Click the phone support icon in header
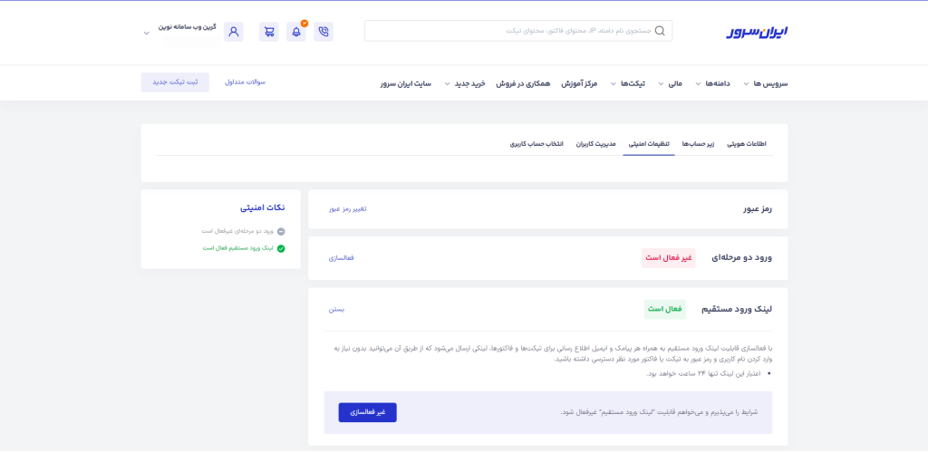The width and height of the screenshot is (928, 453). 324,32
